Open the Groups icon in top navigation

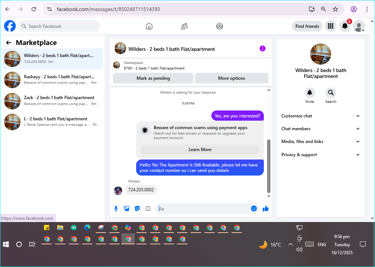(x=219, y=26)
